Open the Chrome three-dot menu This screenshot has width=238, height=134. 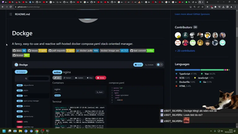pyautogui.click(x=235, y=7)
